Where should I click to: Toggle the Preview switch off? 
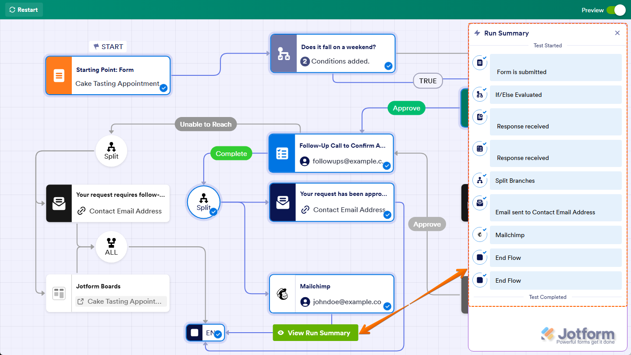[617, 10]
